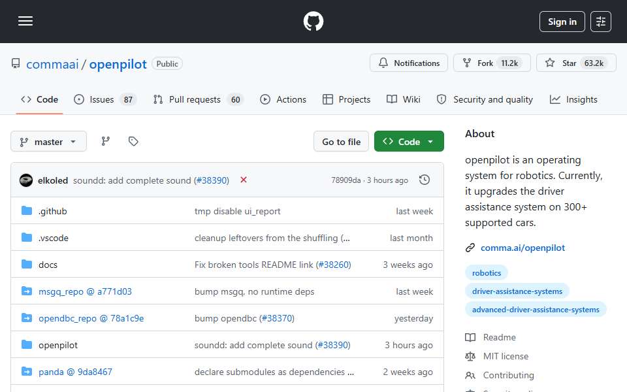
Task: Click the red failed-checks X icon
Action: (243, 180)
